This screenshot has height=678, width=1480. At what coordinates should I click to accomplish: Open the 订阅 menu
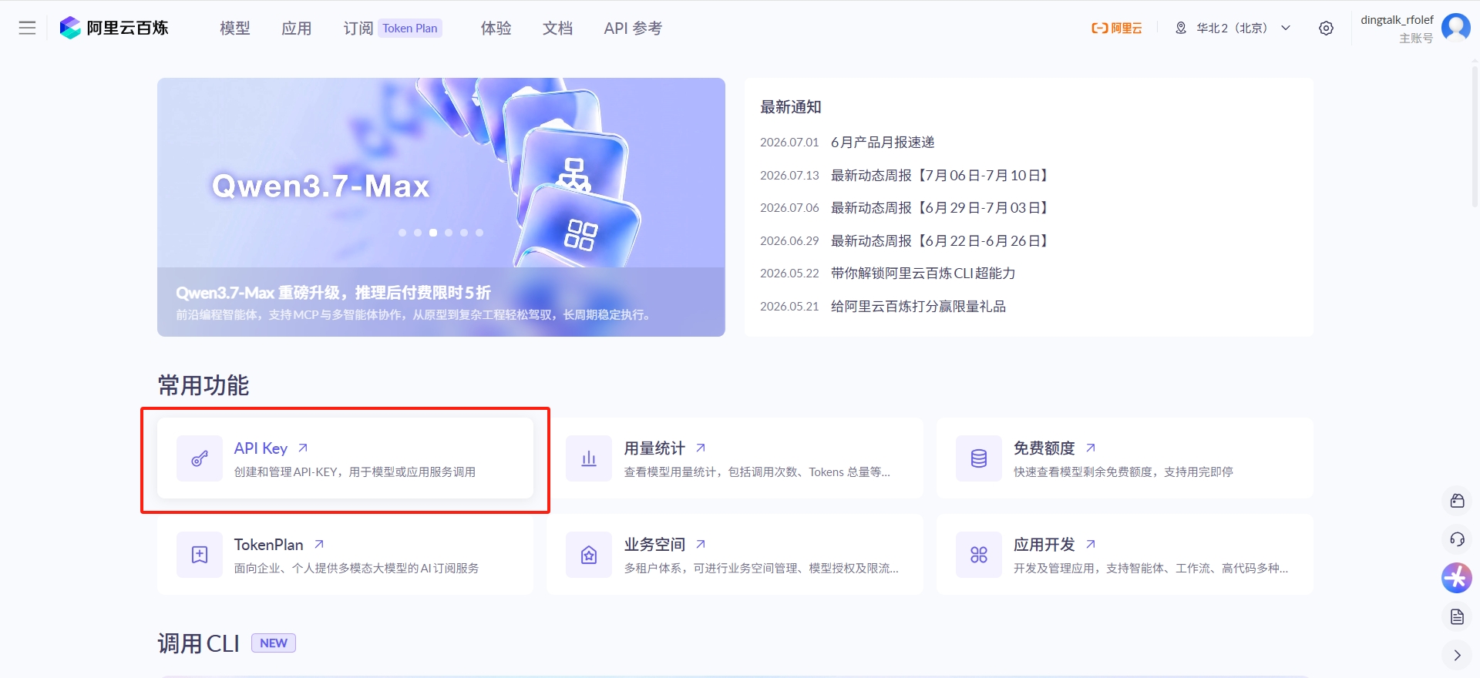358,29
